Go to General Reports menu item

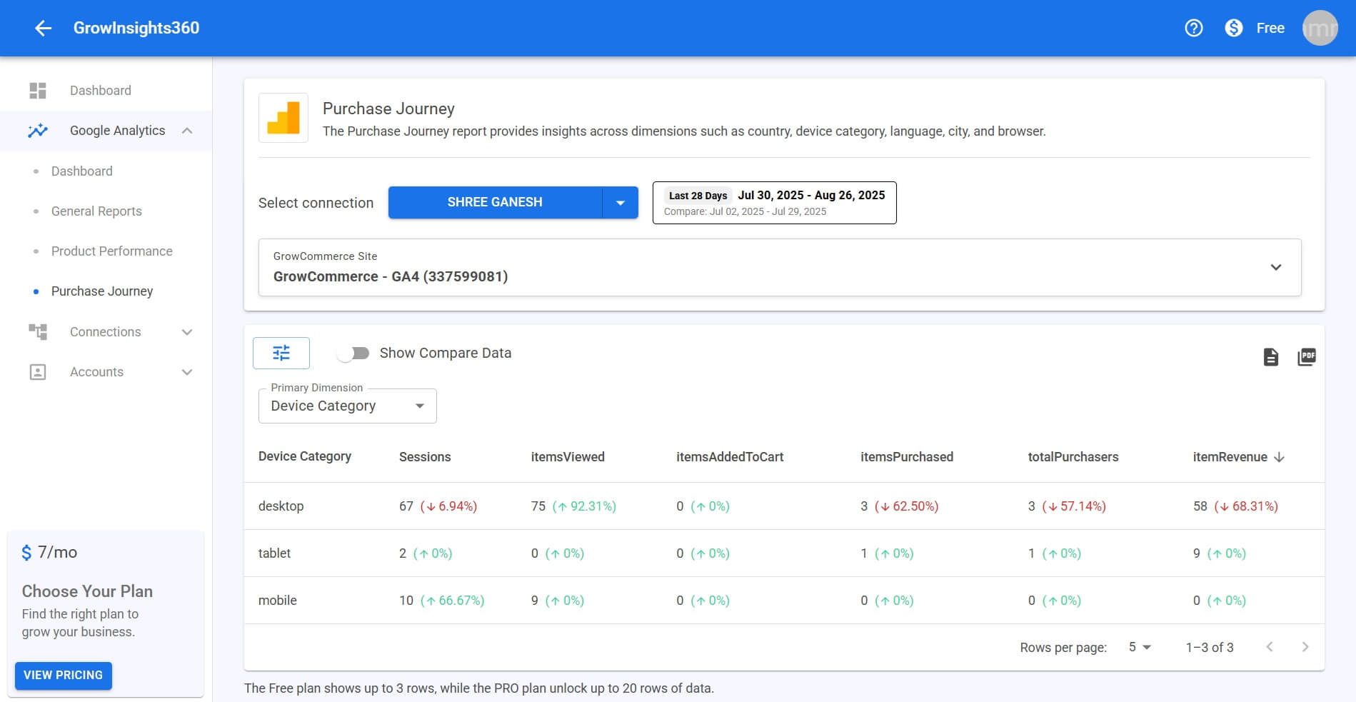pyautogui.click(x=96, y=211)
